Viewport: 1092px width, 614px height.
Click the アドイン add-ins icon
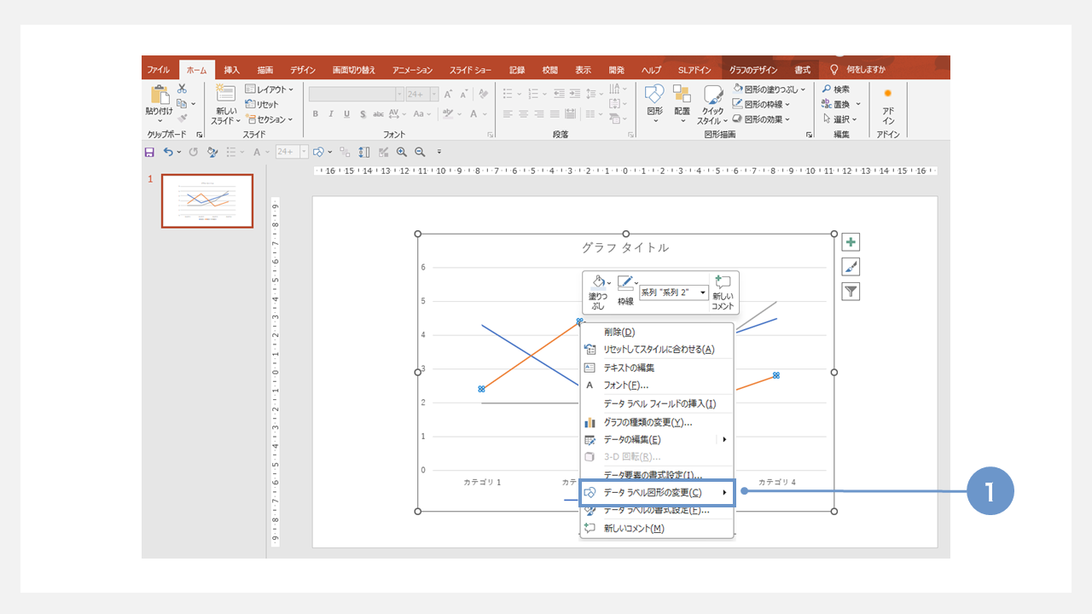(888, 107)
